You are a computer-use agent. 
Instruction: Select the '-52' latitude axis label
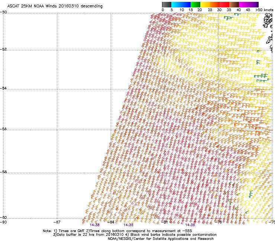[3, 49]
